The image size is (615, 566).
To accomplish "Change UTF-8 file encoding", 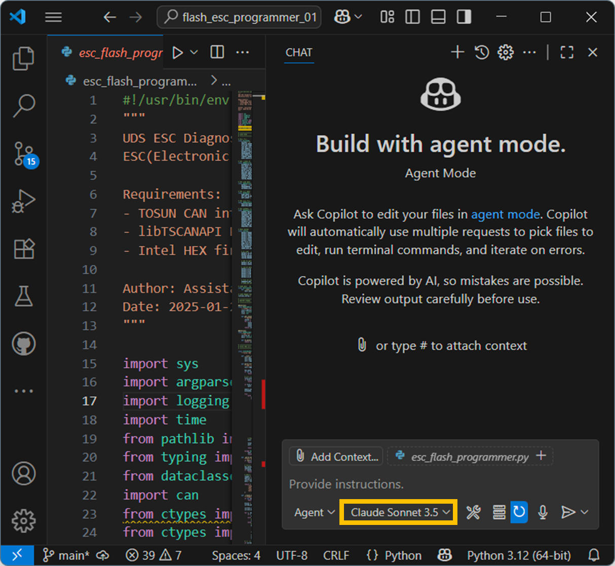I will [x=292, y=555].
